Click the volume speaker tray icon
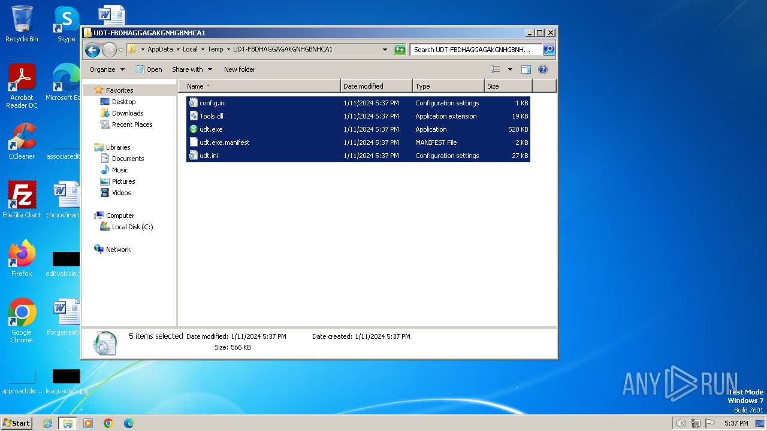This screenshot has height=431, width=767. (681, 423)
